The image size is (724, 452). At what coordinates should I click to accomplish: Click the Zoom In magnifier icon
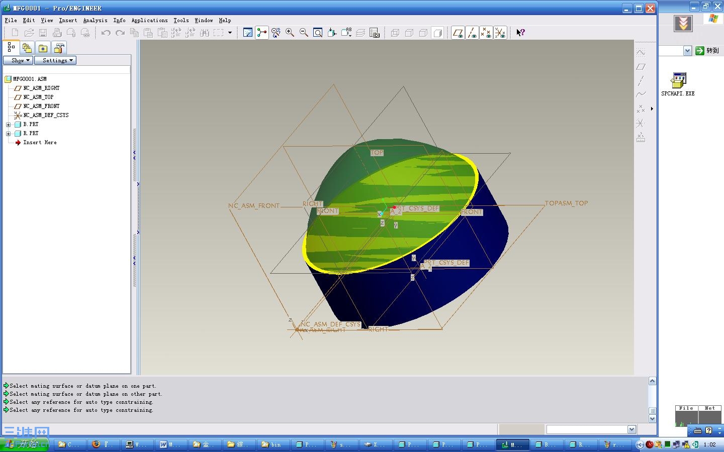(290, 33)
